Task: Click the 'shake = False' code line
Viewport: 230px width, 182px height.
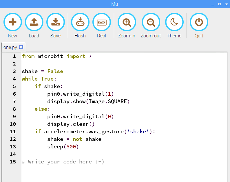Action: 42,71
